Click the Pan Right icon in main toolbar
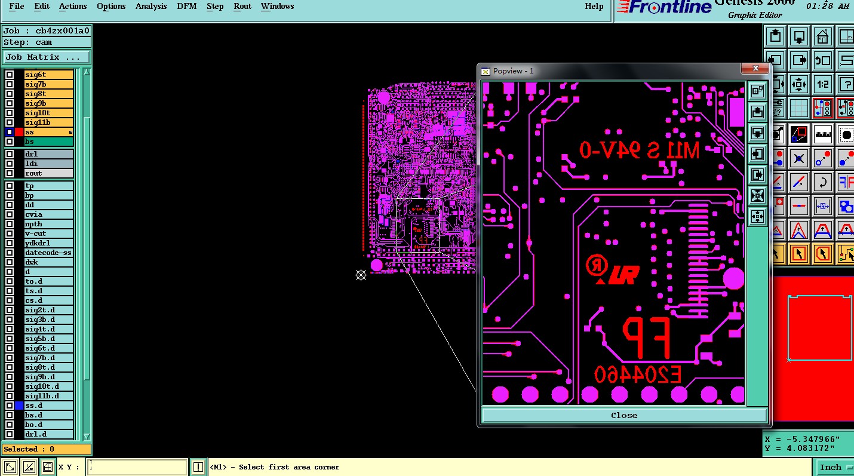854x476 pixels. 800,60
